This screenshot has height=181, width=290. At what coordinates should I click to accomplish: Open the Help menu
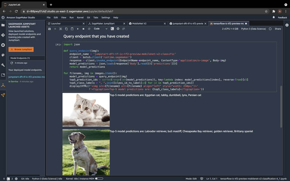pos(116,17)
